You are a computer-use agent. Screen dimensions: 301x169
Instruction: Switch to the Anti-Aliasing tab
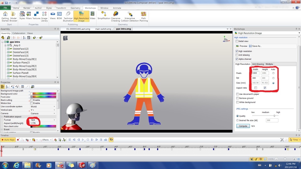click(x=258, y=64)
